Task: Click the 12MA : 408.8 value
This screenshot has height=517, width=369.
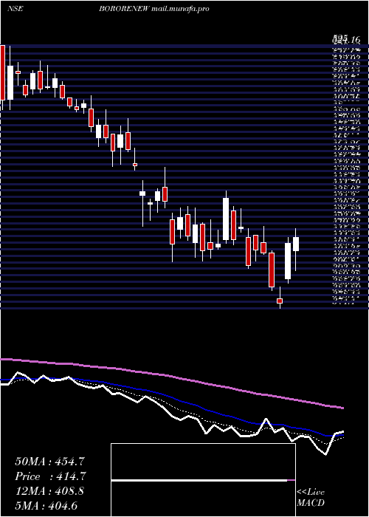Action: [49, 491]
